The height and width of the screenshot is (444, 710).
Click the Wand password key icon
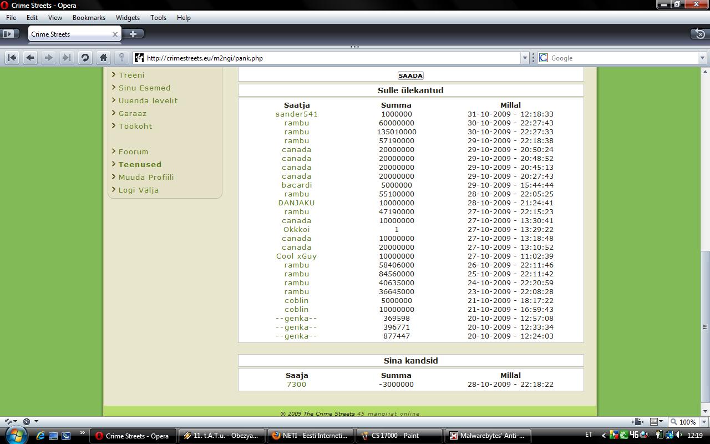point(121,58)
